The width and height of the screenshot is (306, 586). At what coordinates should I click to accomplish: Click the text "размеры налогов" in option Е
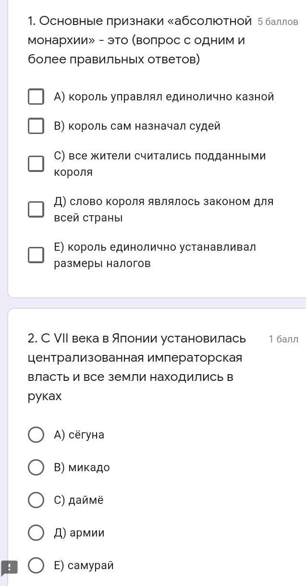point(102,263)
